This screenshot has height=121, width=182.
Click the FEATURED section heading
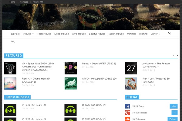click(x=14, y=56)
